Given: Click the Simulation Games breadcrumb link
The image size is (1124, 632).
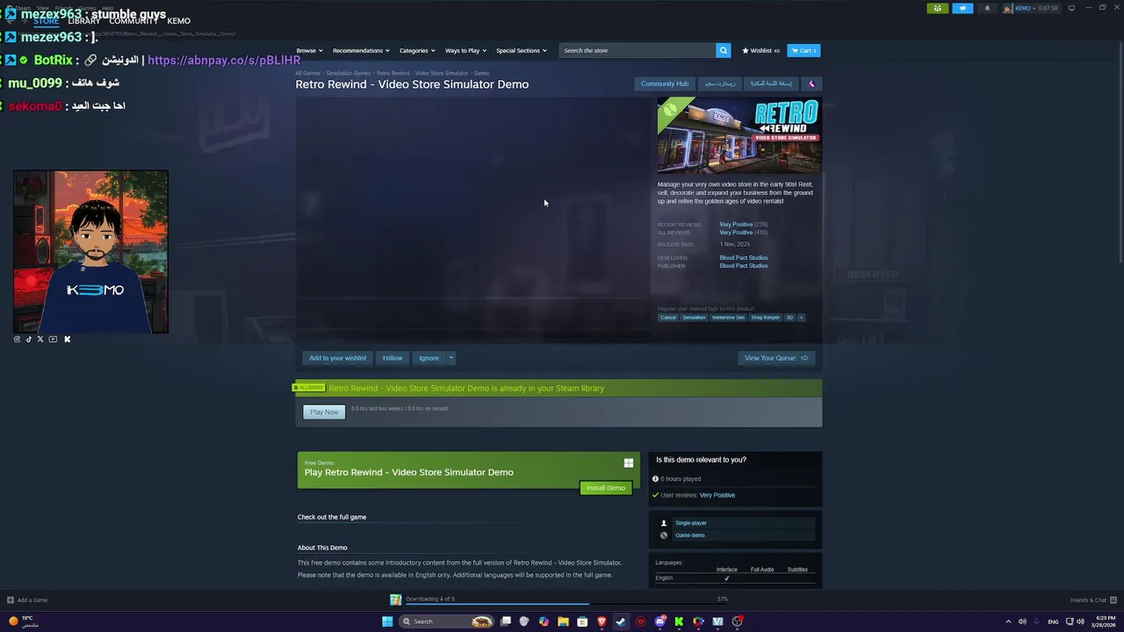Looking at the screenshot, I should pyautogui.click(x=349, y=73).
